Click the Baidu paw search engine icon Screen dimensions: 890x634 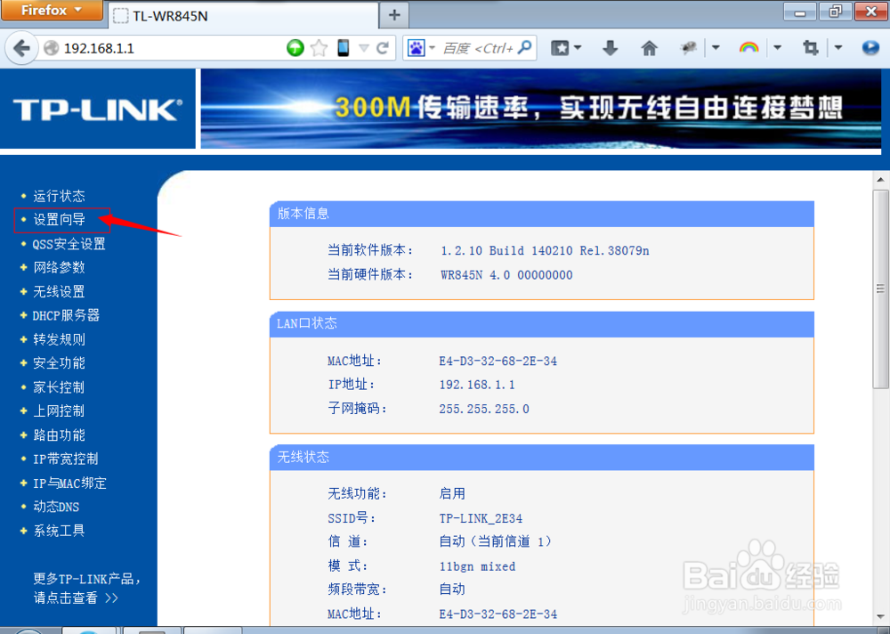416,48
